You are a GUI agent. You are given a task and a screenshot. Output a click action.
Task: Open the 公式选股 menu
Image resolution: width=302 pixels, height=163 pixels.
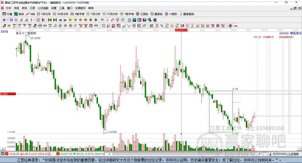[x=43, y=8]
